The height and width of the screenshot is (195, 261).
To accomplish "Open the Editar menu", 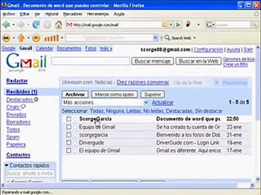I will point(25,14).
